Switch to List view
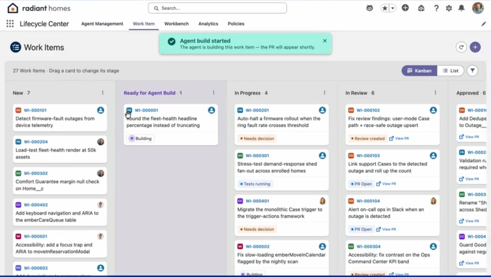 click(x=451, y=71)
